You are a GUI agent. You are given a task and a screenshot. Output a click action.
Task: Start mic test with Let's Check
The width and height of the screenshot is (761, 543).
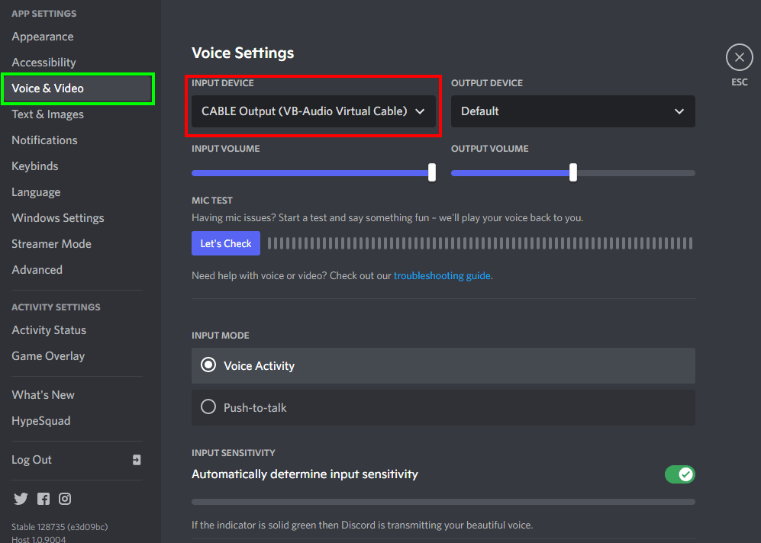click(x=226, y=243)
